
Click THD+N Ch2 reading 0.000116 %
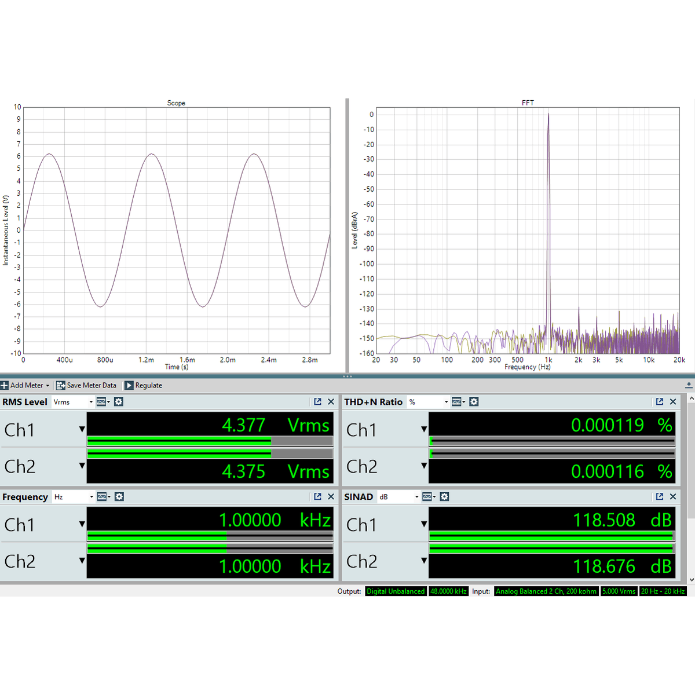[x=621, y=471]
